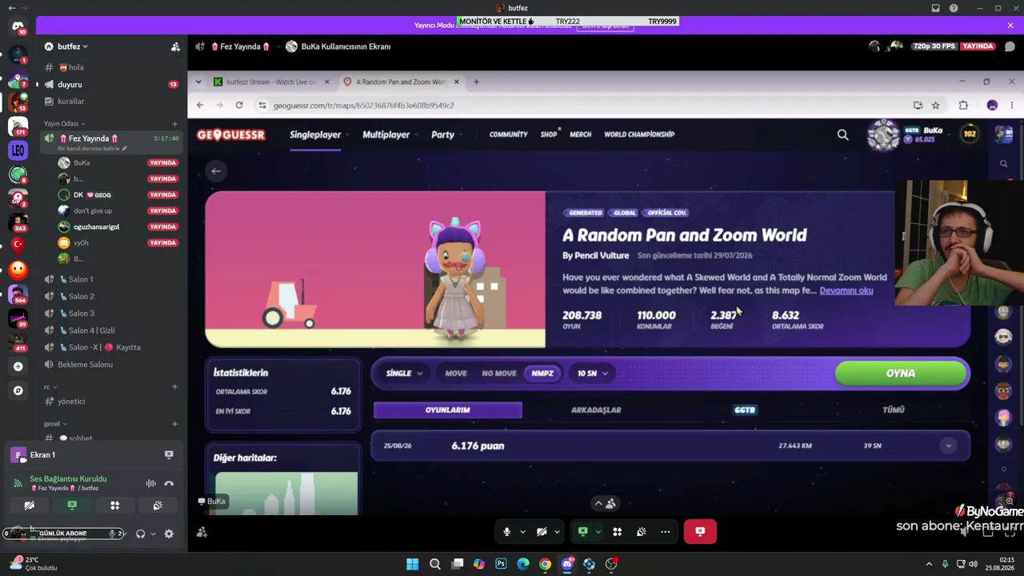Invite friends icon below the stream
Screen dimensions: 1024x576
click(x=202, y=532)
